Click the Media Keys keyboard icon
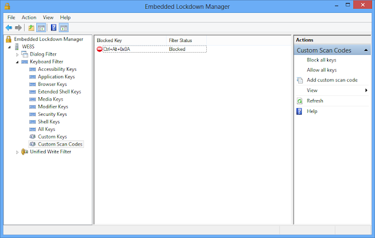The width and height of the screenshot is (375, 238). point(33,99)
